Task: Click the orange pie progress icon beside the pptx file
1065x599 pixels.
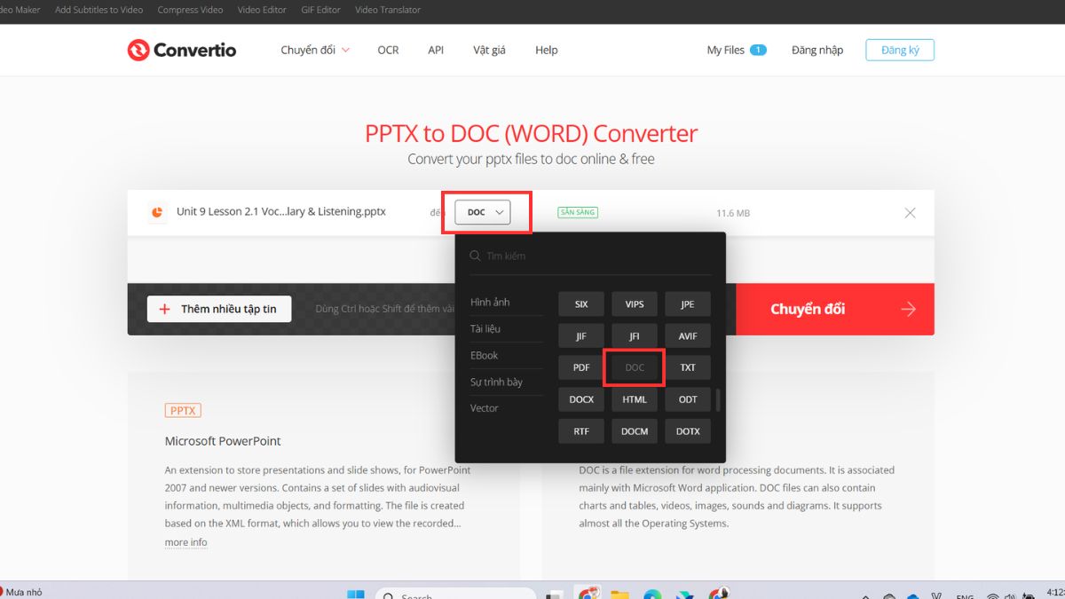Action: (x=157, y=212)
